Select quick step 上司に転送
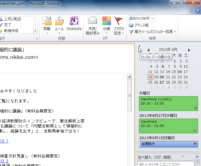 pyautogui.click(x=12, y=19)
